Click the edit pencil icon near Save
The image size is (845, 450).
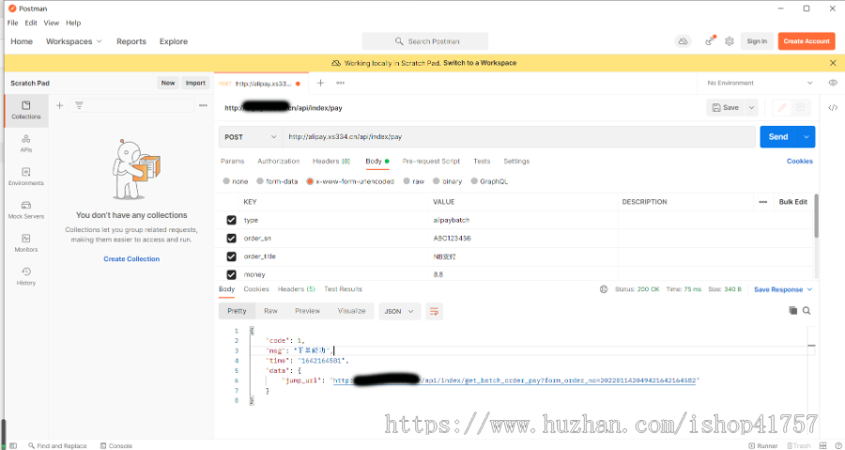782,108
